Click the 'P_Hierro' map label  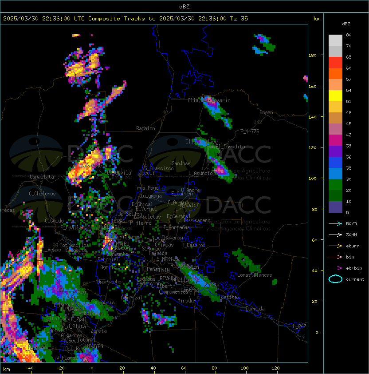(x=141, y=223)
